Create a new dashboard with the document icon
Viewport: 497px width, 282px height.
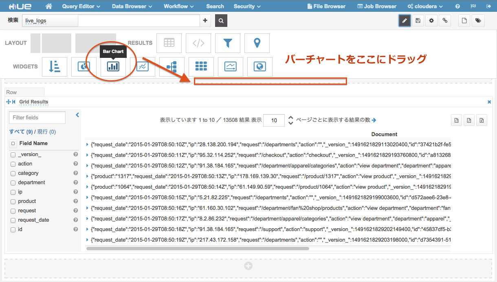(x=464, y=21)
